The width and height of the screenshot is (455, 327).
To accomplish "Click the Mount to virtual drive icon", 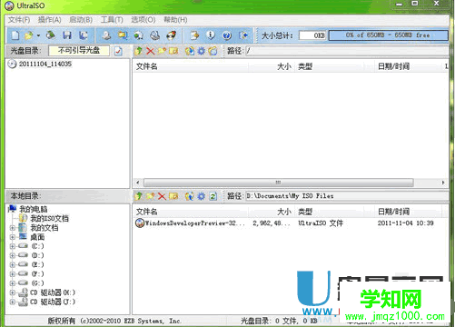I will tap(155, 35).
